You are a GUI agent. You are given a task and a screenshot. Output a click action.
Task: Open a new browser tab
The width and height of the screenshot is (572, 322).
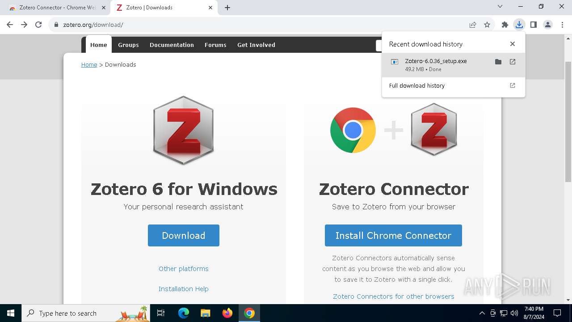pyautogui.click(x=227, y=8)
